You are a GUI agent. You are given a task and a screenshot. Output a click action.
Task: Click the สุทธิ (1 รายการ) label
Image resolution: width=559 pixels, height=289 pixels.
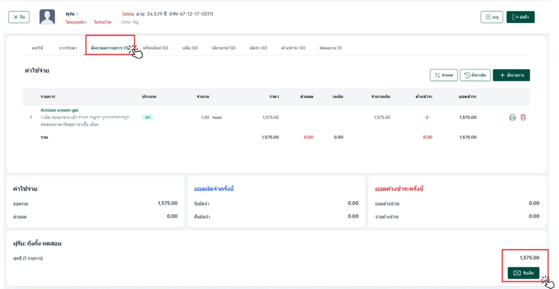tap(28, 259)
